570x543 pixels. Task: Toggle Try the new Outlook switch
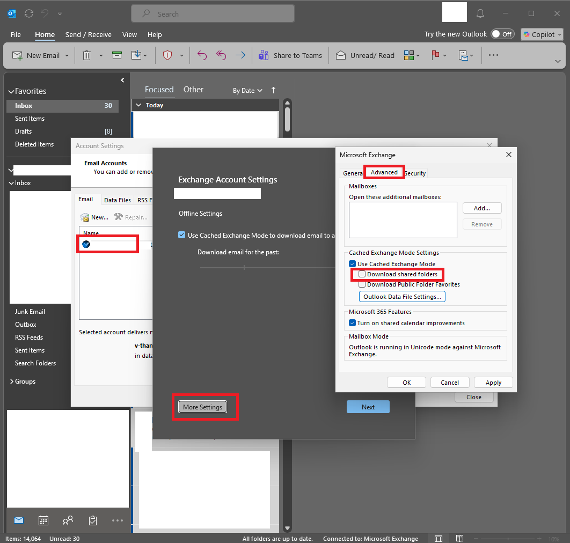pyautogui.click(x=502, y=34)
